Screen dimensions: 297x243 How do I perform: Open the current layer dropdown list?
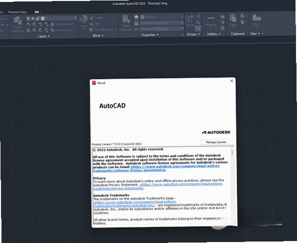pyautogui.click(x=76, y=18)
